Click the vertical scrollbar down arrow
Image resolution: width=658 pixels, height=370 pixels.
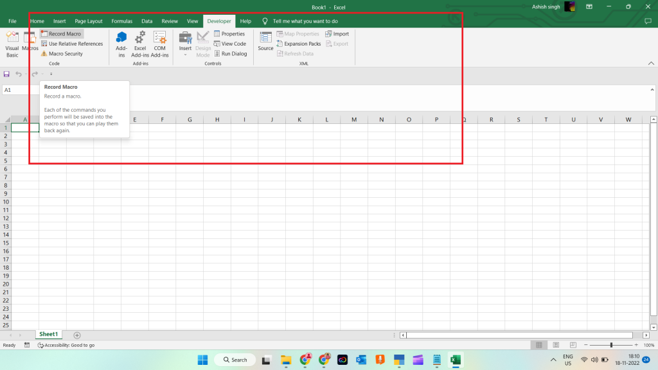tap(654, 327)
